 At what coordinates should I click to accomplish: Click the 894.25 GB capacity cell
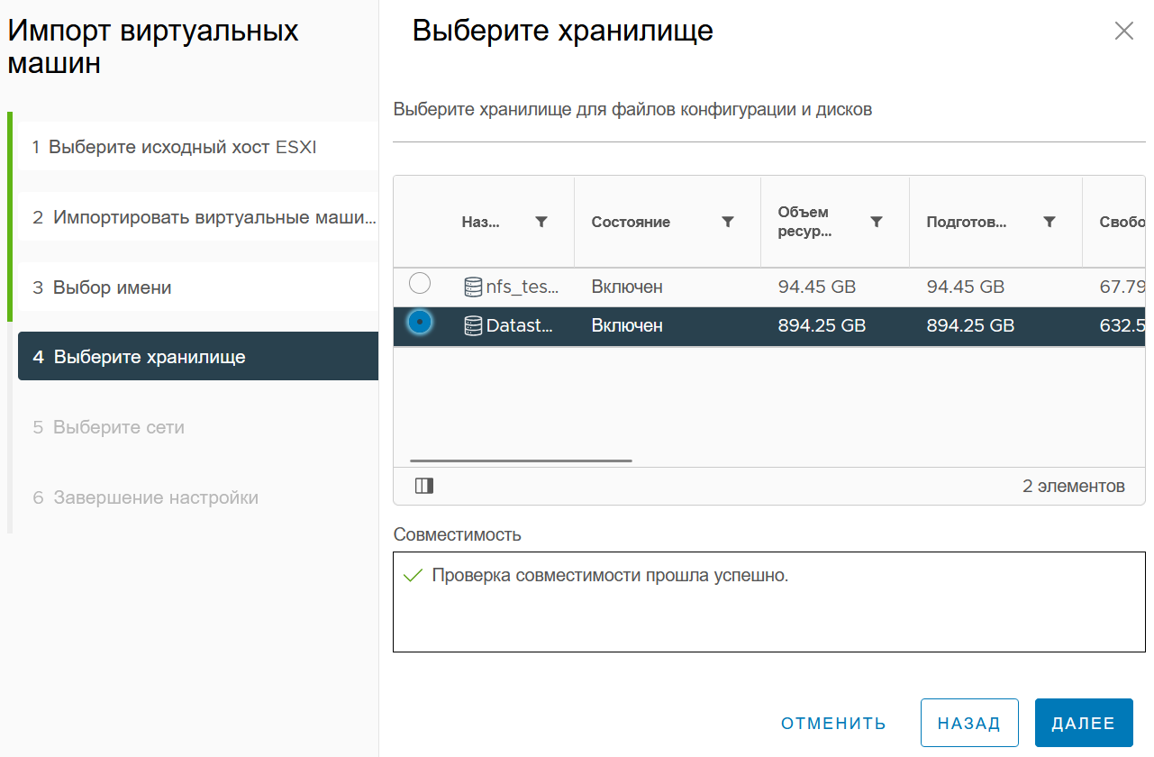point(822,326)
